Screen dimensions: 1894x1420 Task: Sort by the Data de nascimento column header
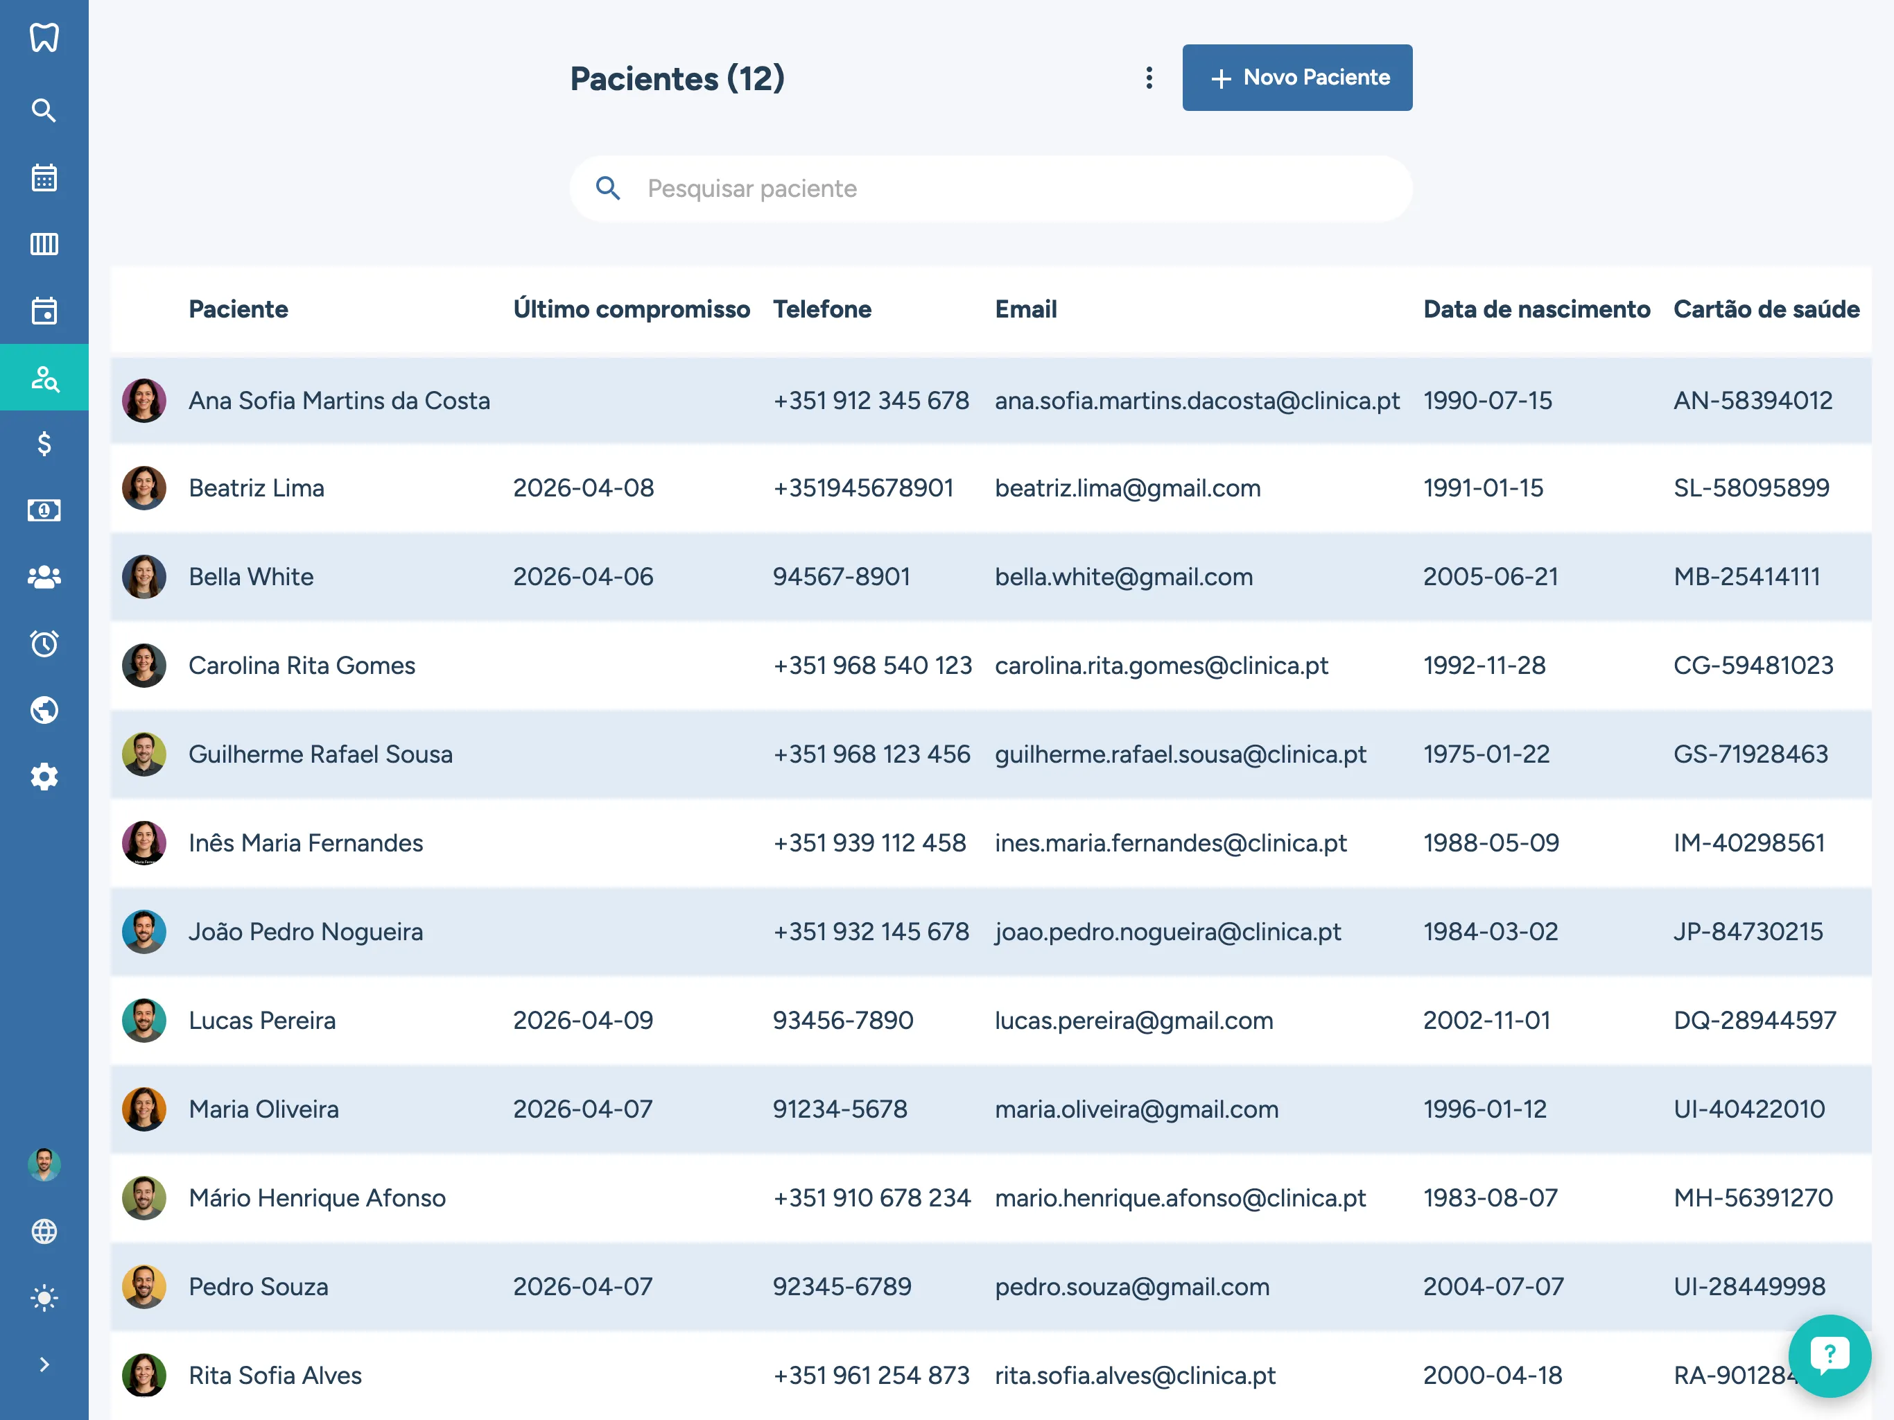point(1536,309)
